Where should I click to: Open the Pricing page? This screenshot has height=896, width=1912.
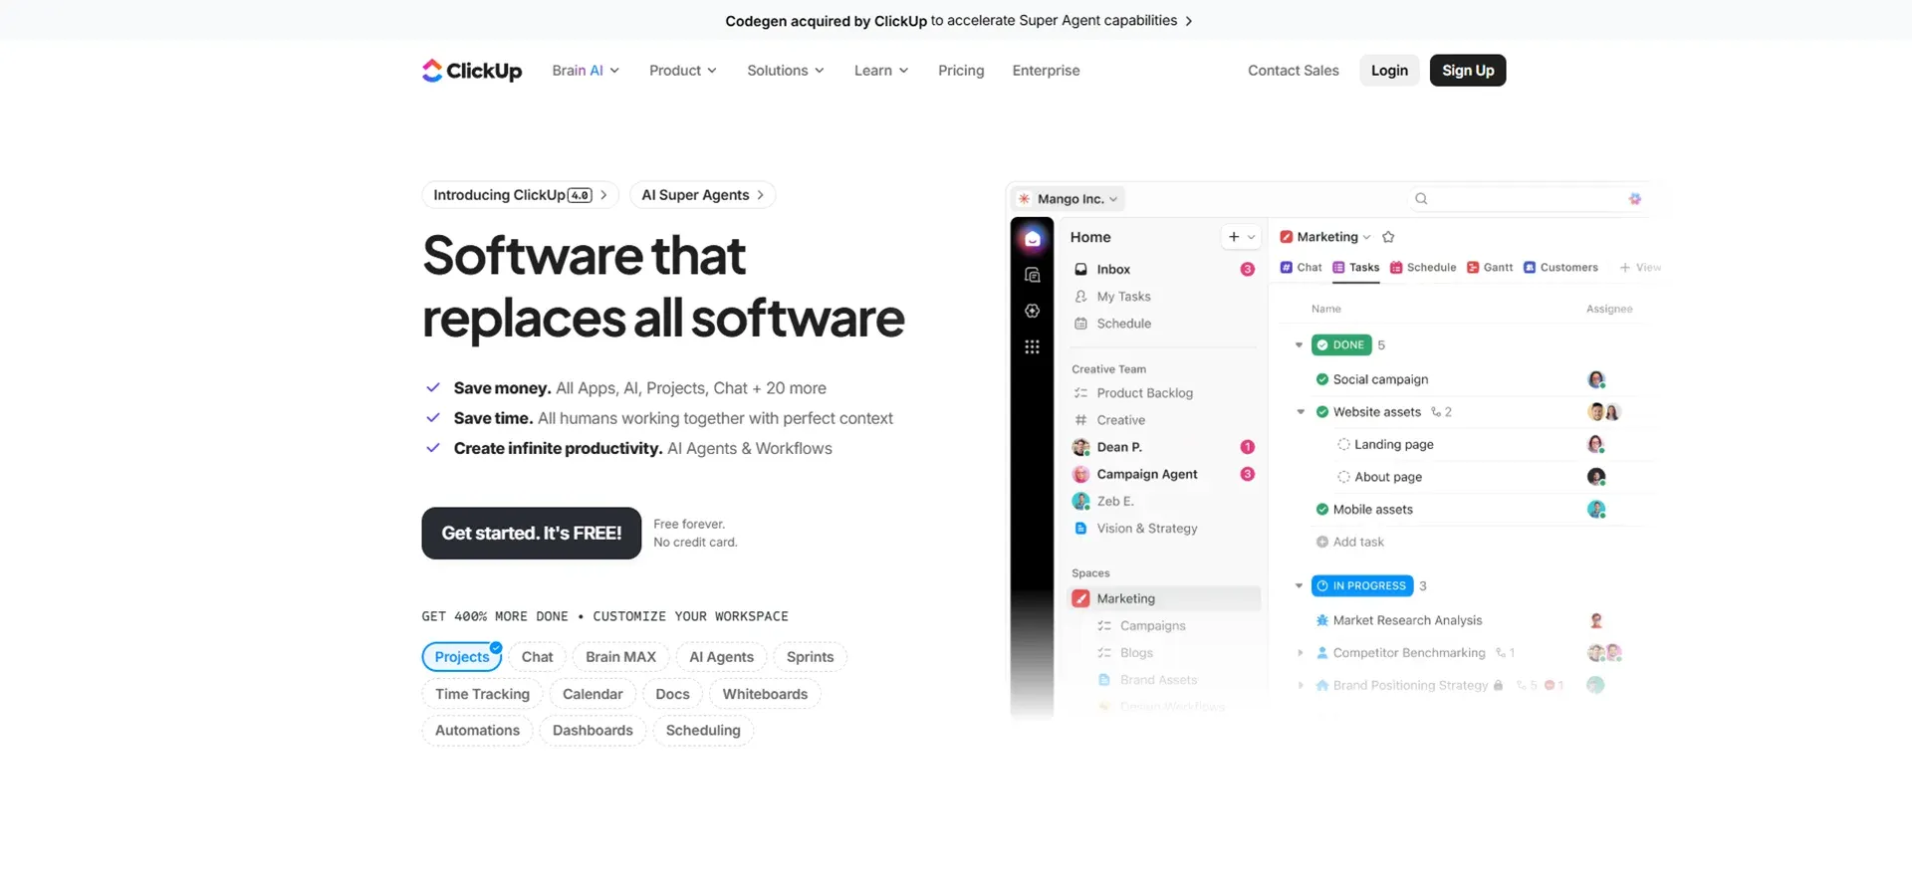coord(960,71)
